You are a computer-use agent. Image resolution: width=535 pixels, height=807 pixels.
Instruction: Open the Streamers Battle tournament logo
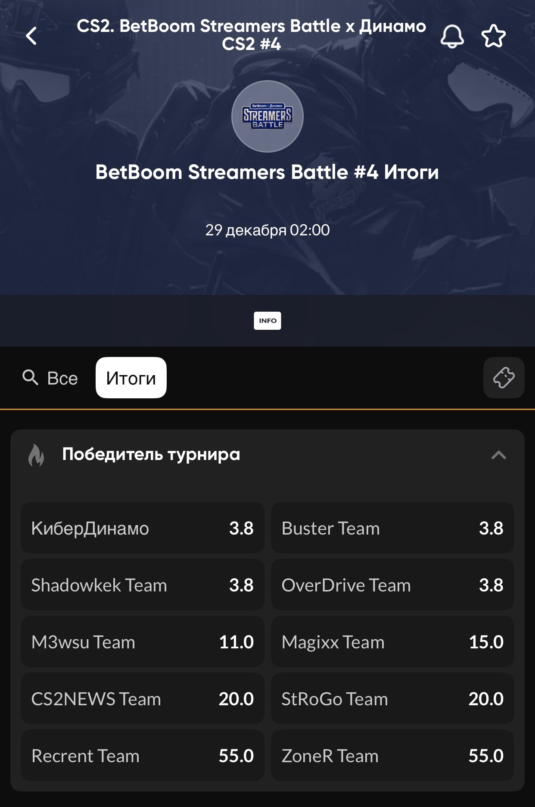[267, 116]
